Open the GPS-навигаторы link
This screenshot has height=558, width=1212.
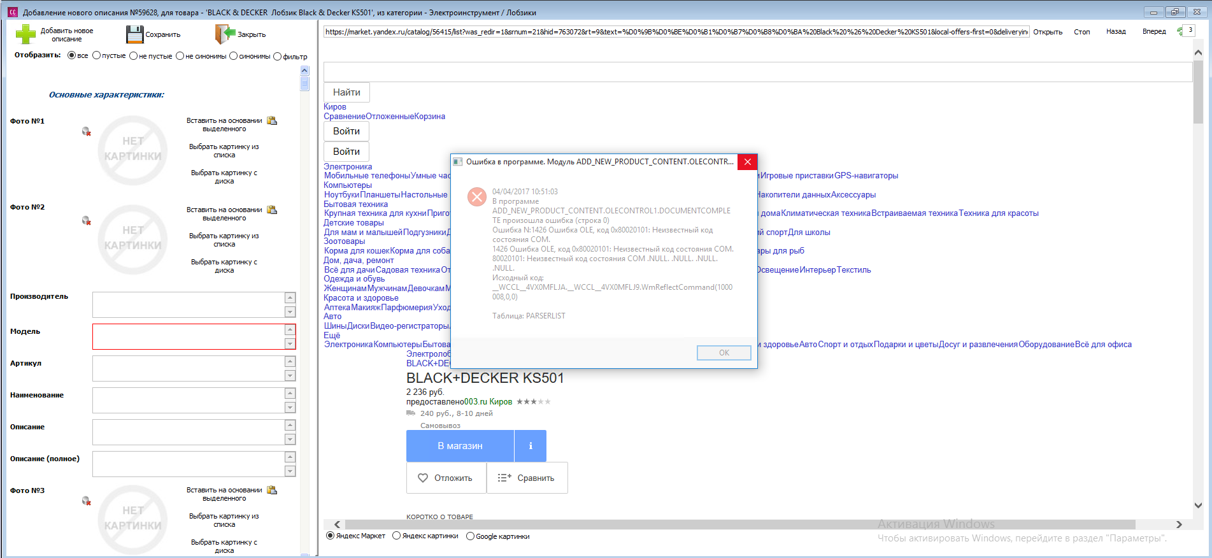[866, 176]
